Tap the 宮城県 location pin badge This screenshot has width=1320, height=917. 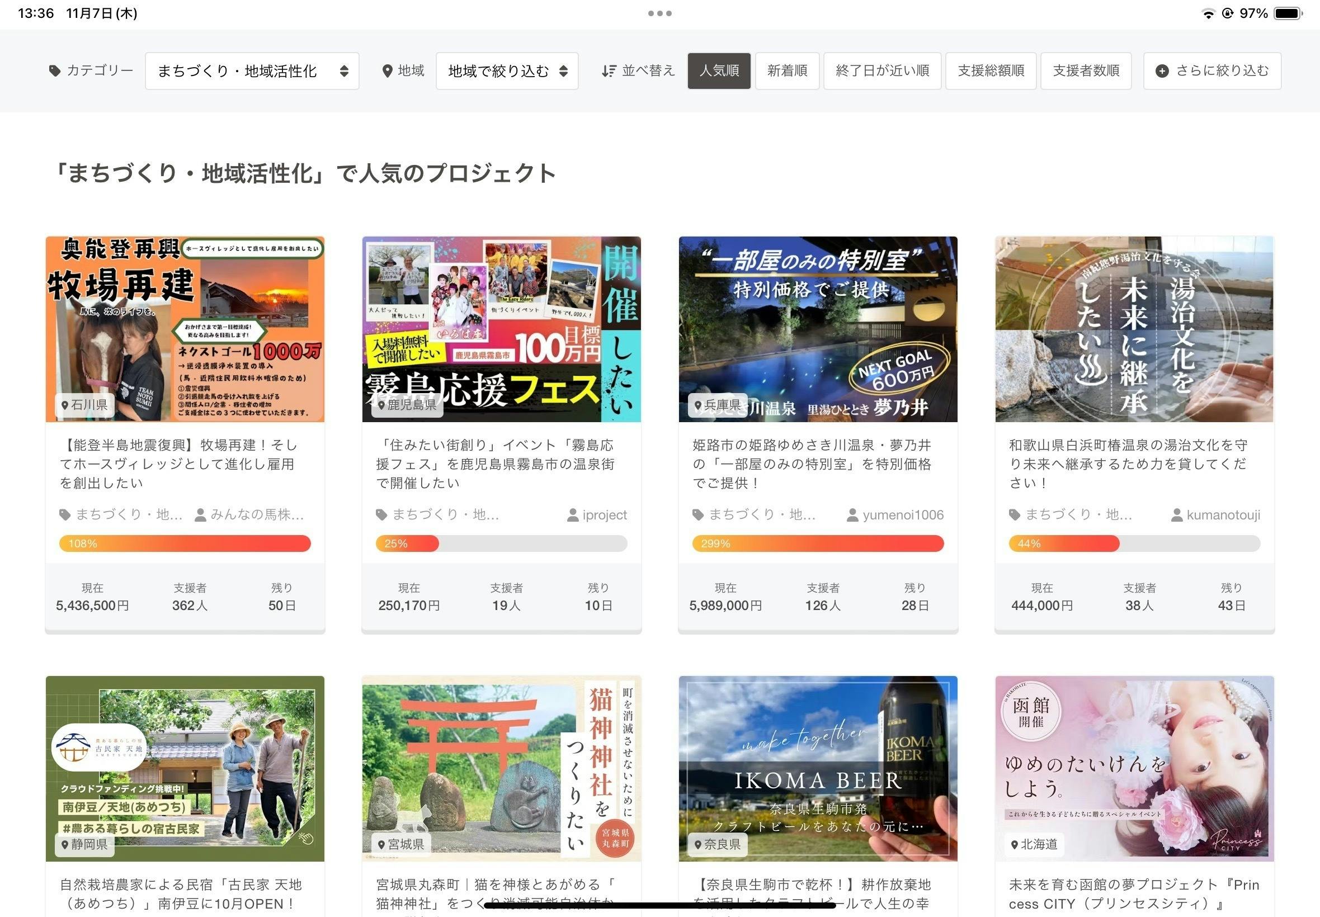coord(400,844)
